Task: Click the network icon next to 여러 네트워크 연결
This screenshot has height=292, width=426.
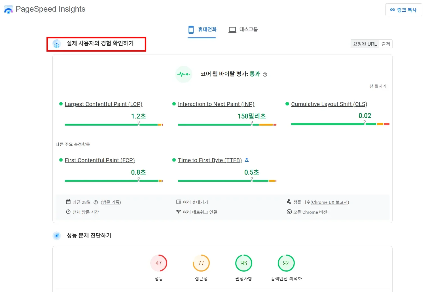Action: click(x=179, y=212)
